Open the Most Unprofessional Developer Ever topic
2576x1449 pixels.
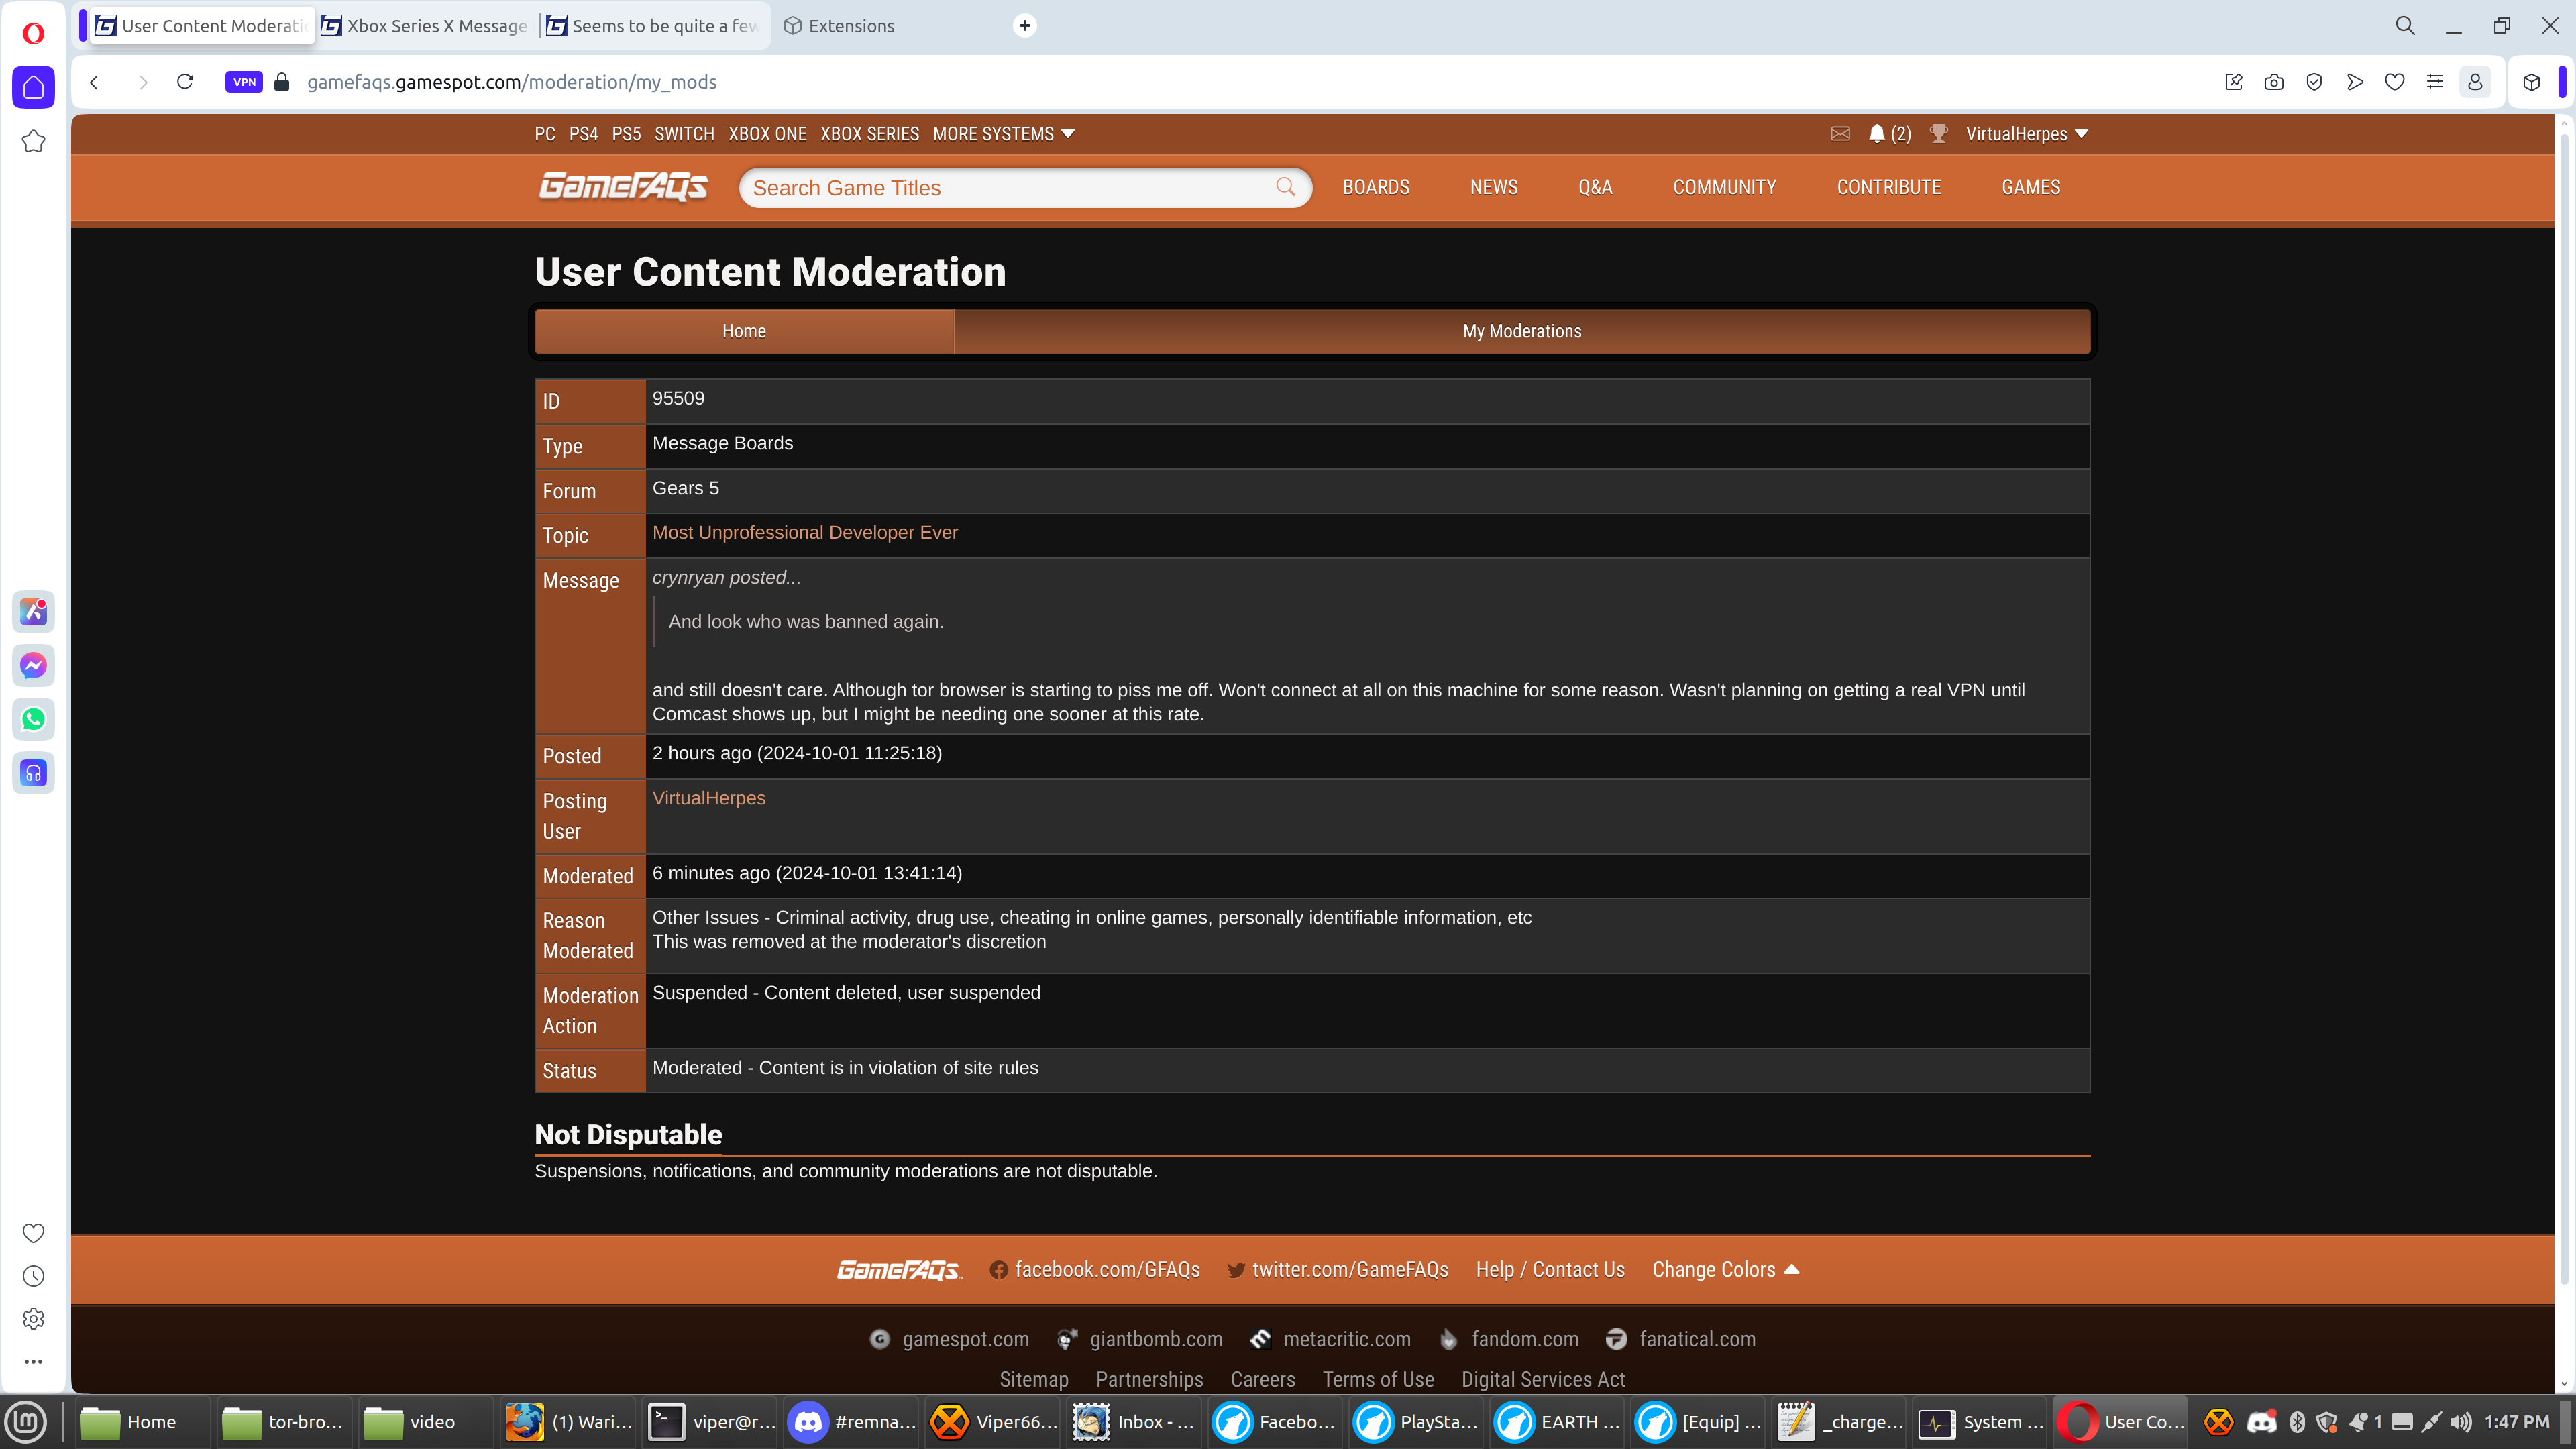click(804, 533)
